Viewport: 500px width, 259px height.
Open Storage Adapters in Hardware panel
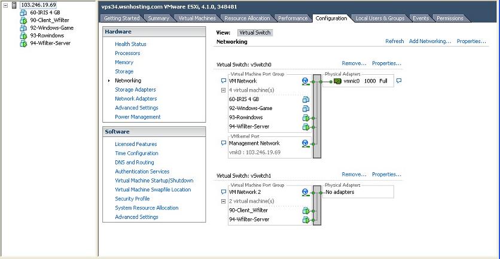click(x=135, y=90)
